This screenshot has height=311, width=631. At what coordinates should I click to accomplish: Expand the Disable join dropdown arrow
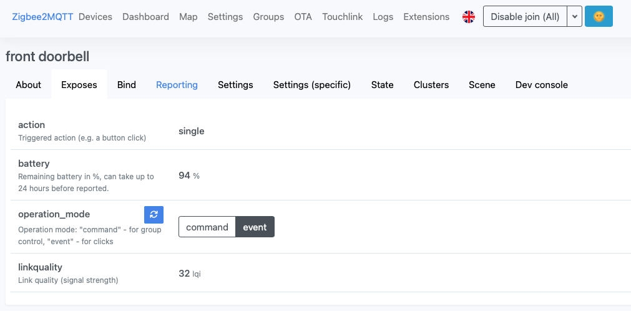click(x=575, y=17)
